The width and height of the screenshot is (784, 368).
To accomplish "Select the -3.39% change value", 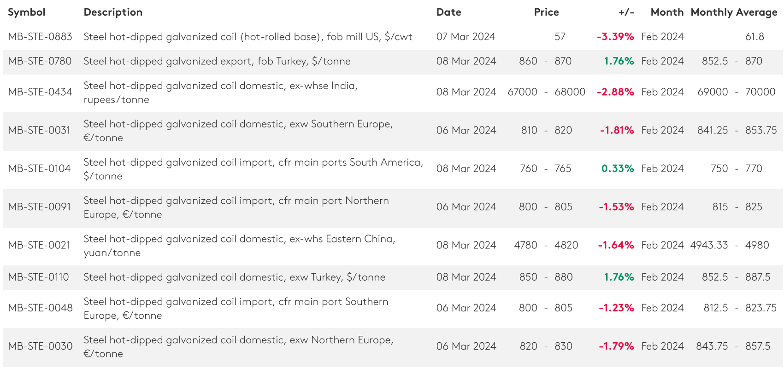I will (x=615, y=37).
